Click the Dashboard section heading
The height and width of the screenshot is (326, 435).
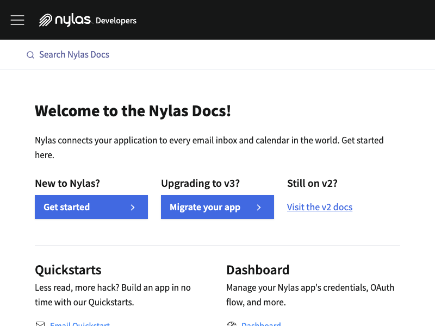(x=258, y=270)
